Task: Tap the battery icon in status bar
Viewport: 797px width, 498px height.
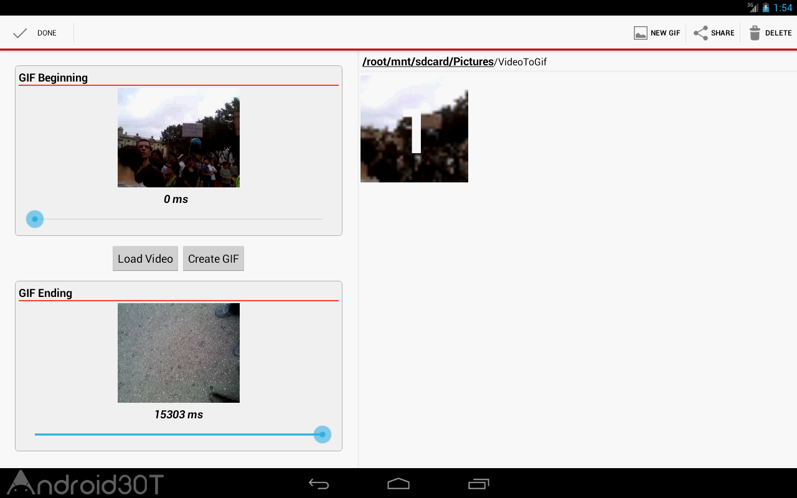Action: coord(766,7)
